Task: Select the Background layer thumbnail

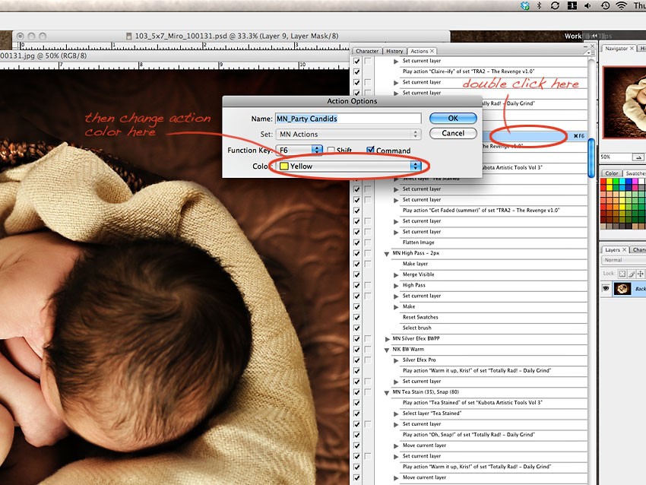Action: 622,288
